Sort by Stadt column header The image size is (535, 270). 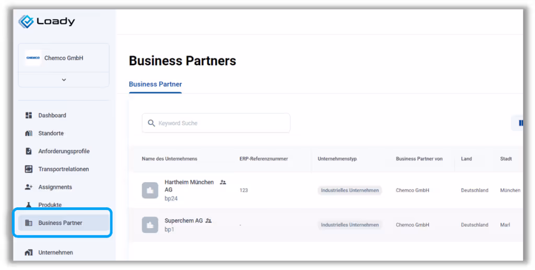[x=506, y=159]
